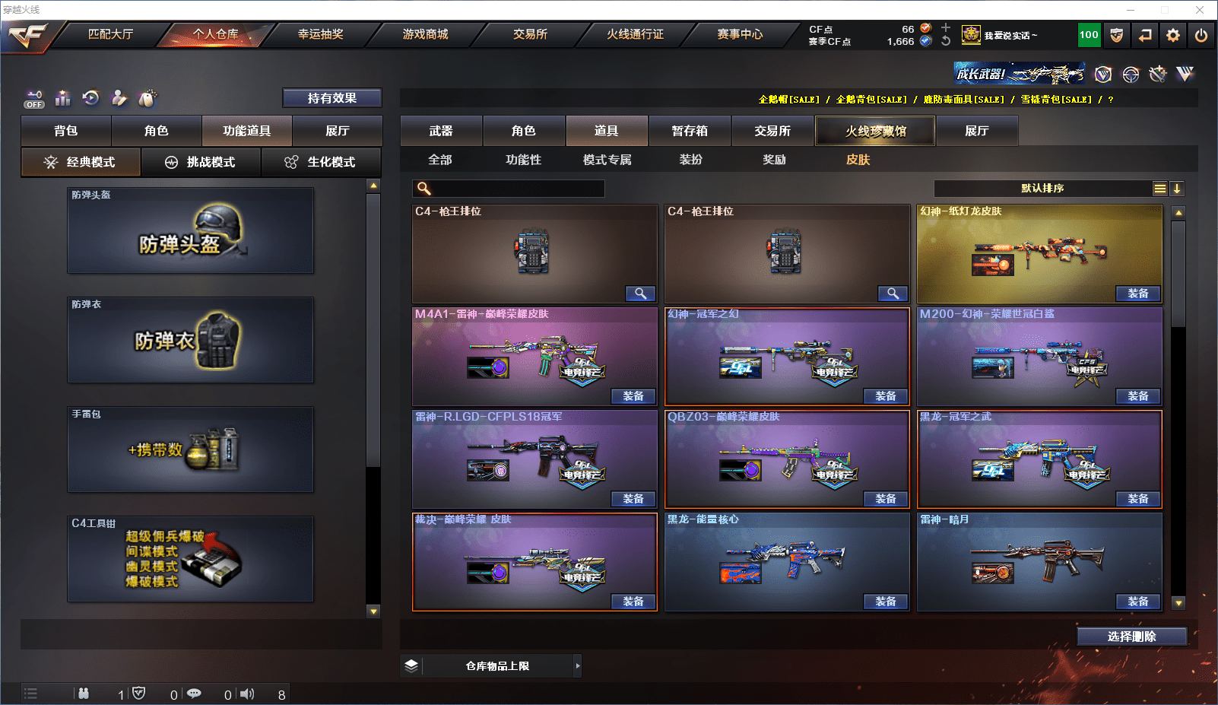Open the status bar list menu icon
This screenshot has height=705, width=1218.
tap(30, 694)
